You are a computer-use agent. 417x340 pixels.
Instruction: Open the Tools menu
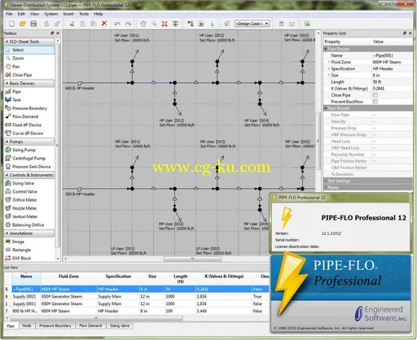pos(84,14)
